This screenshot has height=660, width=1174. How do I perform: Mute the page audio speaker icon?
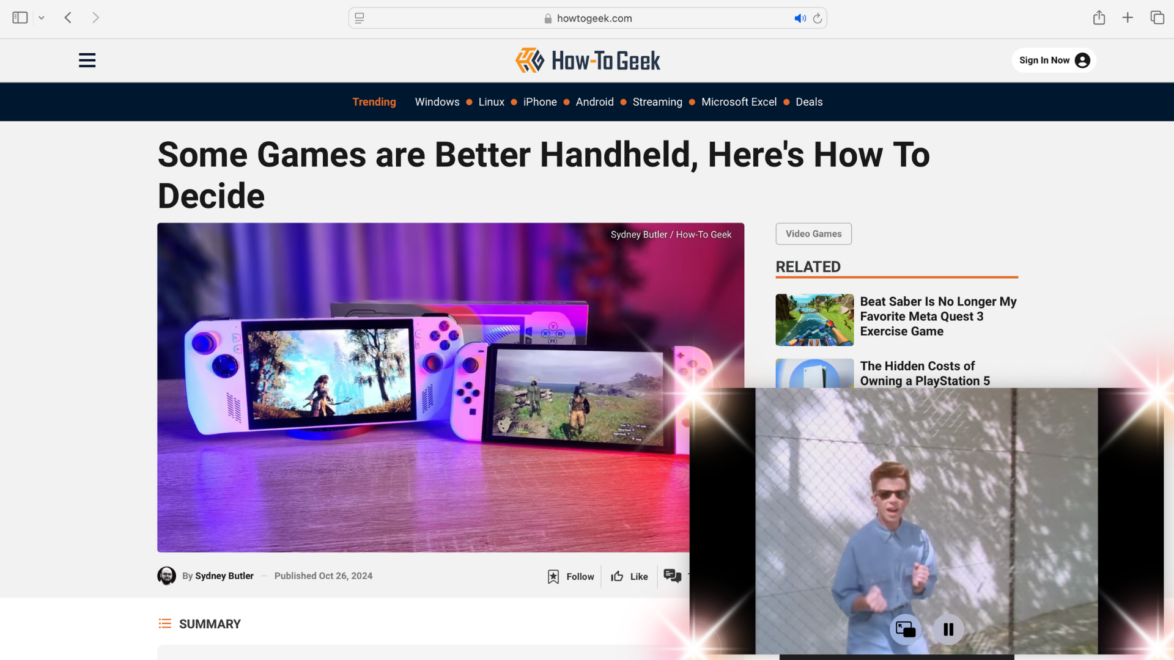click(800, 18)
